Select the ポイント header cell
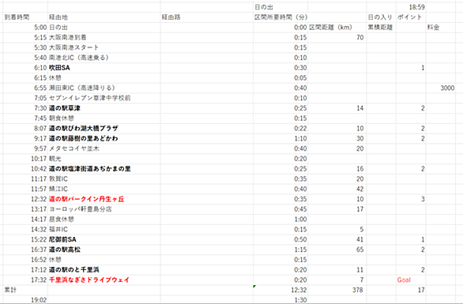463x304 pixels. point(411,17)
